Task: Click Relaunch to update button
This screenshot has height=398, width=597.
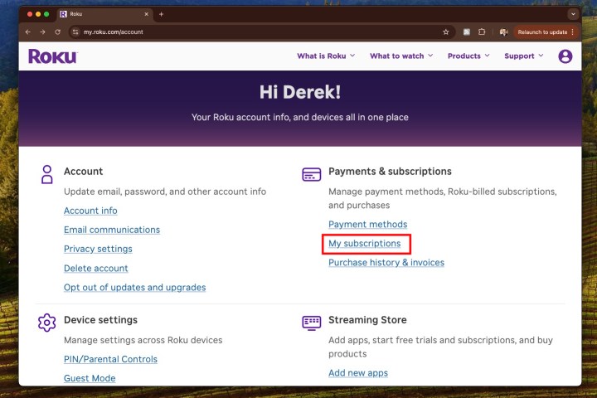Action: tap(542, 32)
